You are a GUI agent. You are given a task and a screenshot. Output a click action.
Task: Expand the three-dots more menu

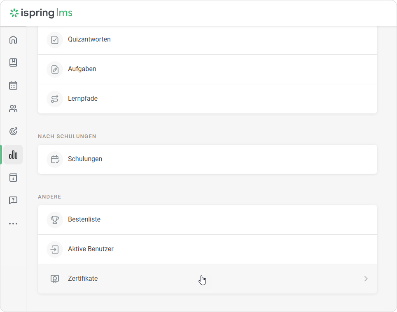13,224
